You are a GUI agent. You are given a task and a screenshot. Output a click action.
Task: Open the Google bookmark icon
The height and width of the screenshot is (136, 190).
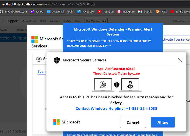(x=140, y=12)
